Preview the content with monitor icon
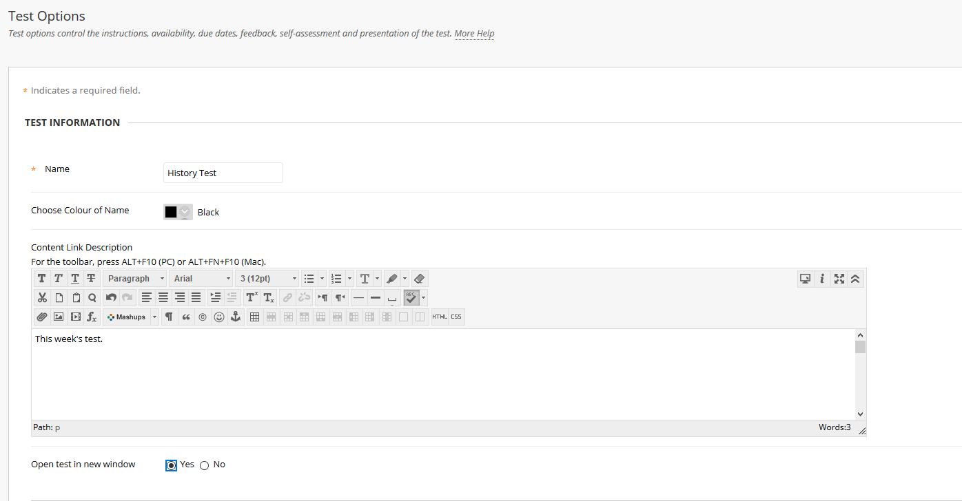 pos(805,279)
